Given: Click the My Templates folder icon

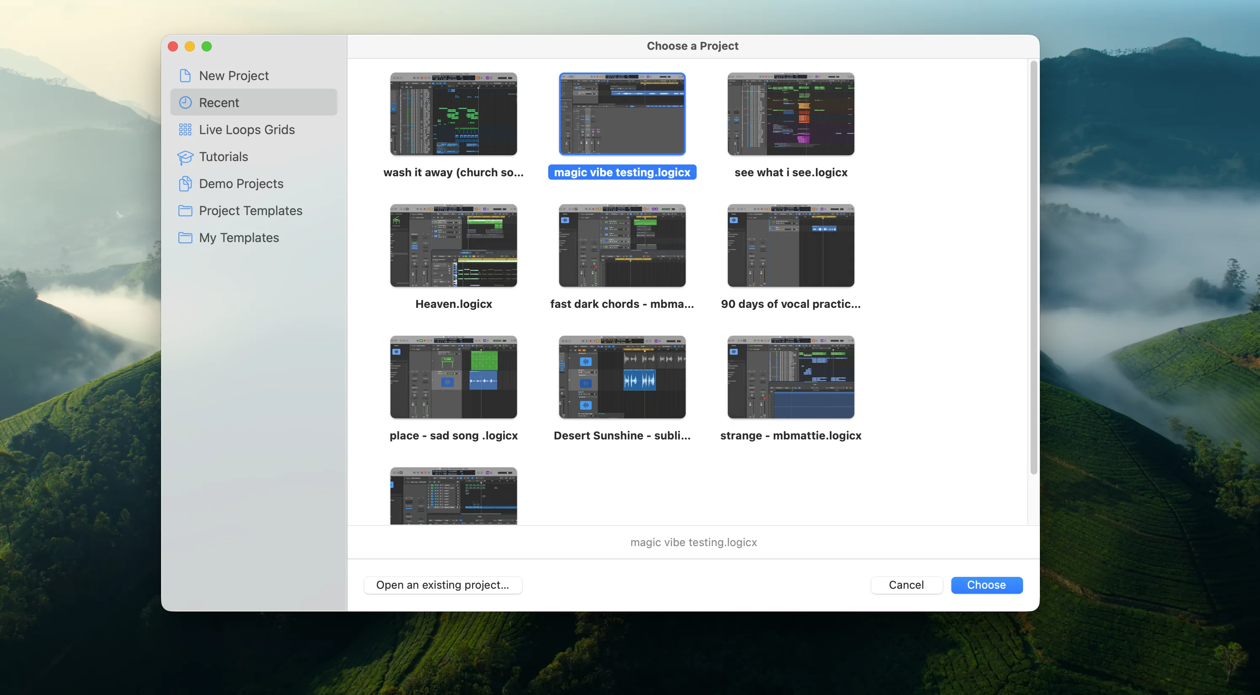Looking at the screenshot, I should pos(185,238).
